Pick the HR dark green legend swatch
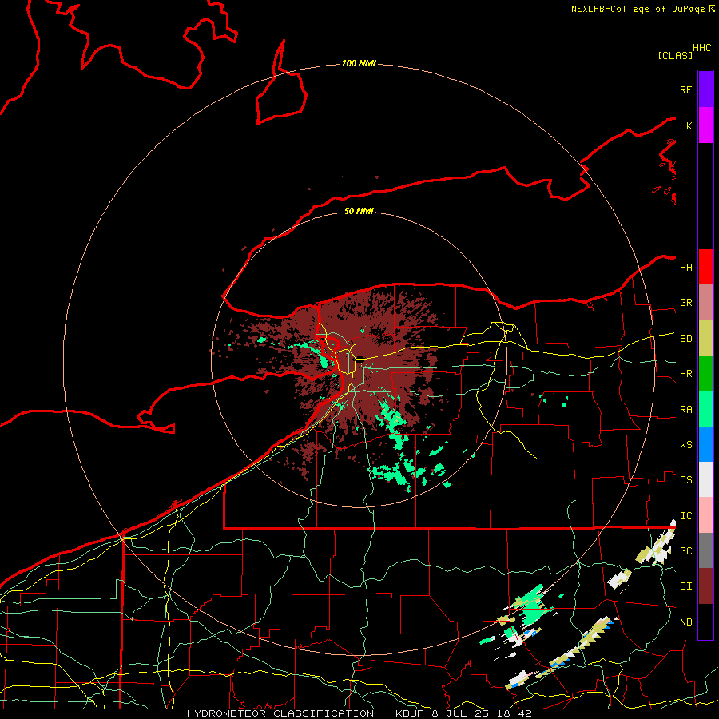 705,374
